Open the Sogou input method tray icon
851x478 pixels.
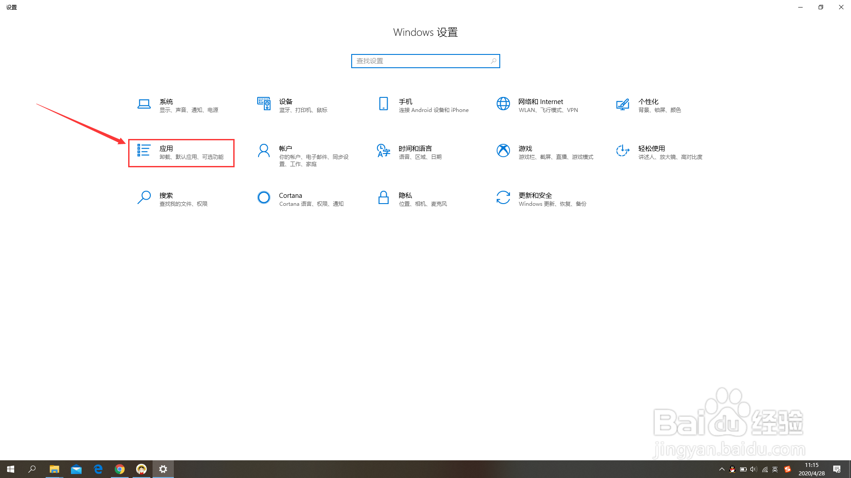(x=788, y=470)
